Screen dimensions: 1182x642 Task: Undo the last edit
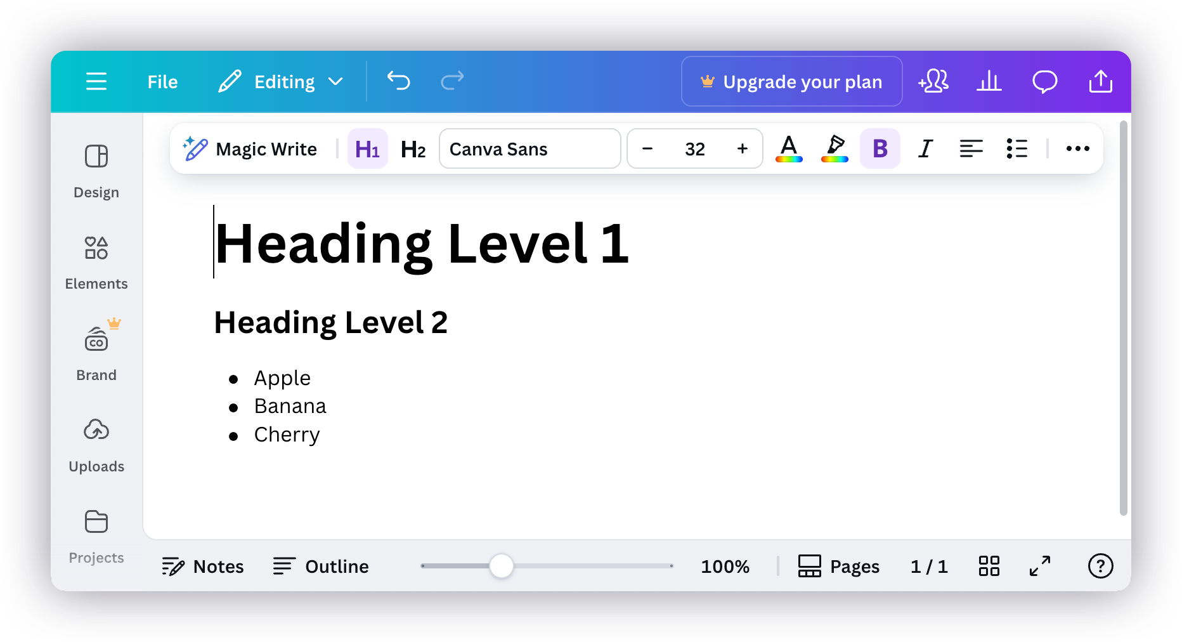[x=398, y=81]
